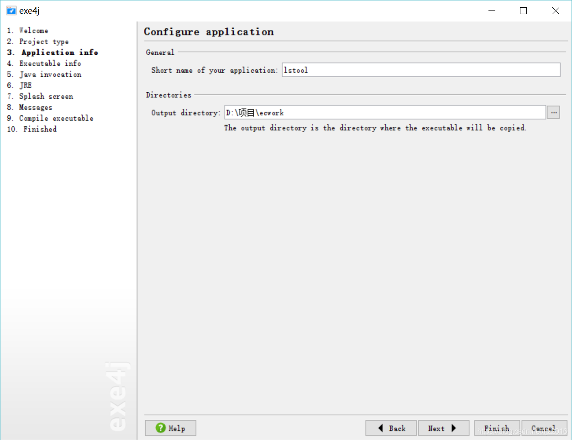Select step 9 Compile executable

point(50,118)
